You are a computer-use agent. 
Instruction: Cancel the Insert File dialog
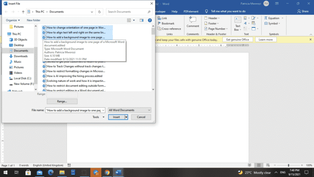pos(141,117)
